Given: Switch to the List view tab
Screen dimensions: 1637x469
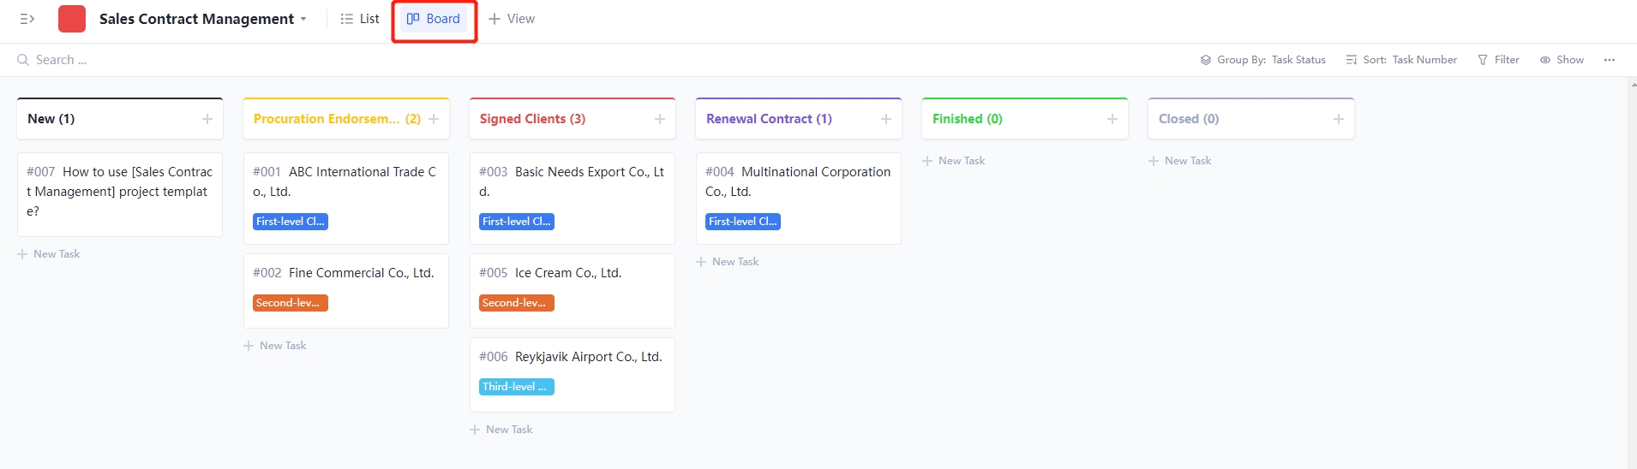Looking at the screenshot, I should click(360, 19).
